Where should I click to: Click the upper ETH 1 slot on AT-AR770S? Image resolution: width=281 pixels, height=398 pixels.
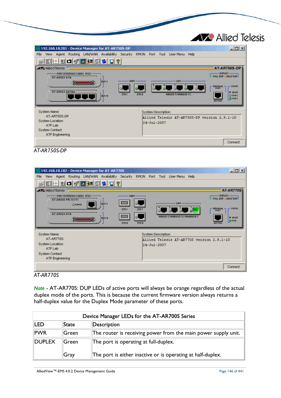click(124, 203)
